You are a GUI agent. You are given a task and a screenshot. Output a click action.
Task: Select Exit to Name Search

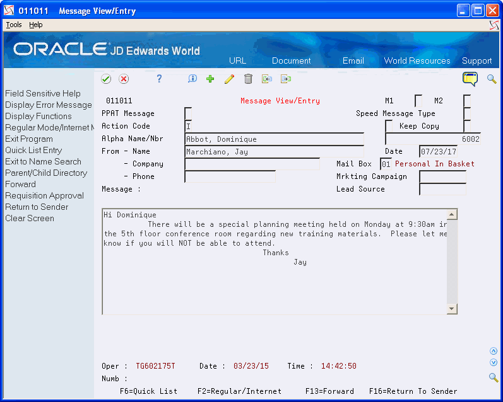click(x=43, y=161)
